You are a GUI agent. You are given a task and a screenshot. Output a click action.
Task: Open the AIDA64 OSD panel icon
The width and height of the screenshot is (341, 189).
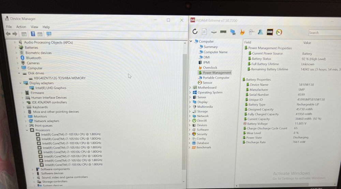(270, 32)
